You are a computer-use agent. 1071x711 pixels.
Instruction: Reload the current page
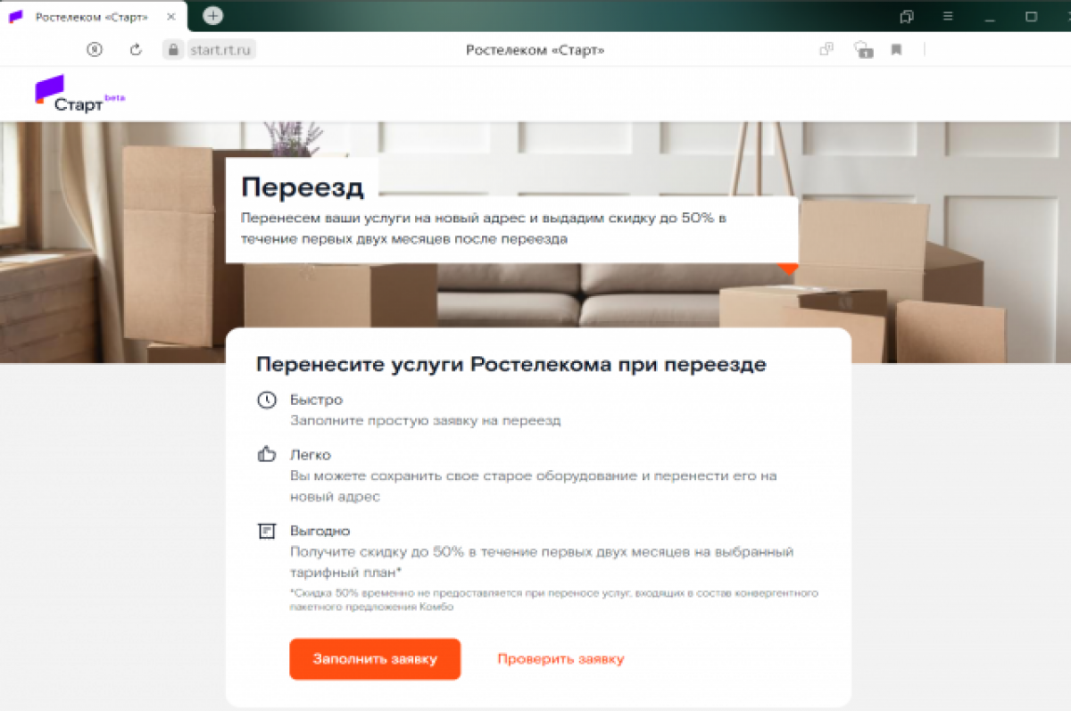pos(136,50)
